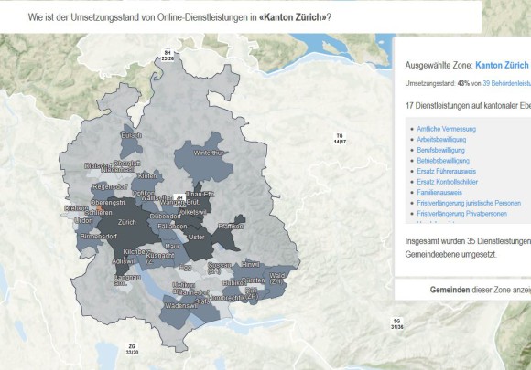531x370 pixels.
Task: Open the 39 Behördenleistungen link
Action: [506, 83]
